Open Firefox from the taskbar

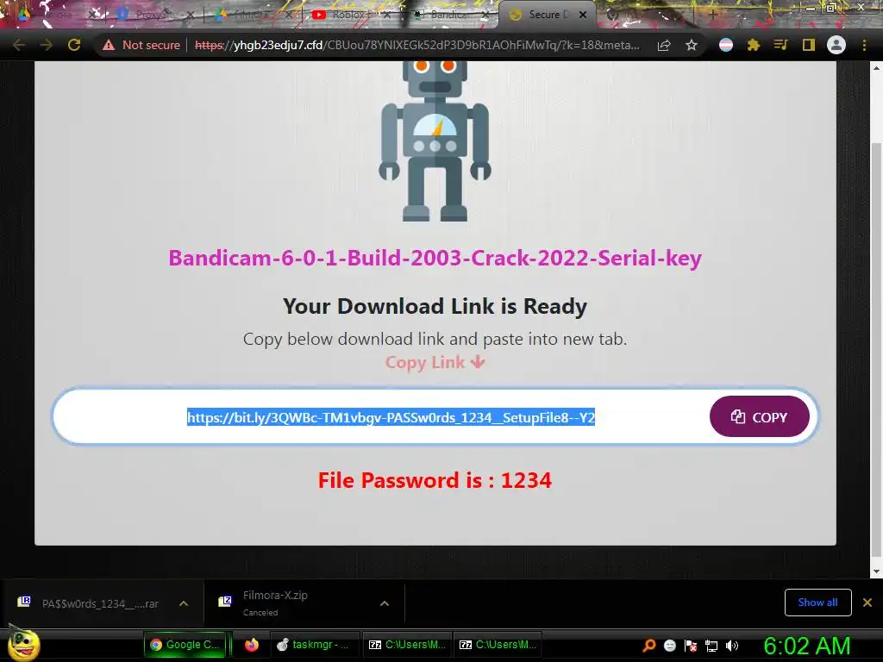pyautogui.click(x=251, y=645)
